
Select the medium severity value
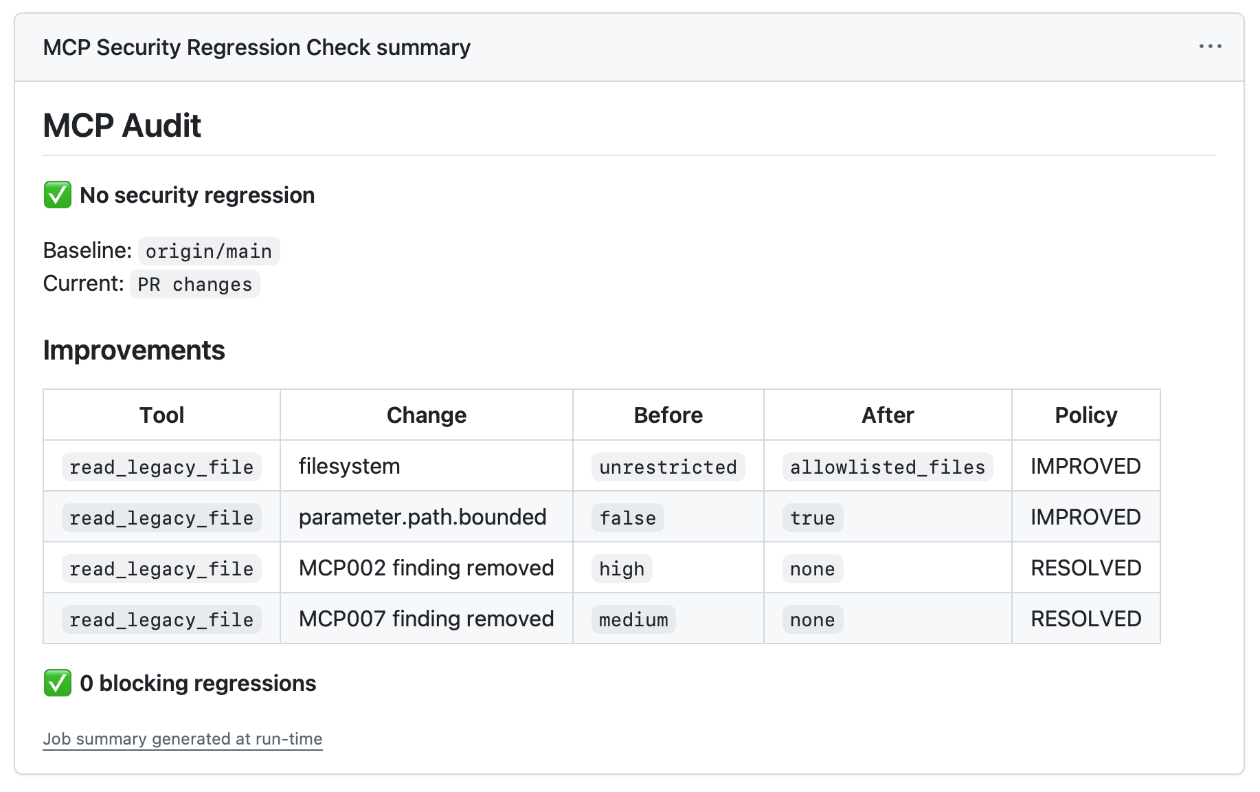pos(633,619)
